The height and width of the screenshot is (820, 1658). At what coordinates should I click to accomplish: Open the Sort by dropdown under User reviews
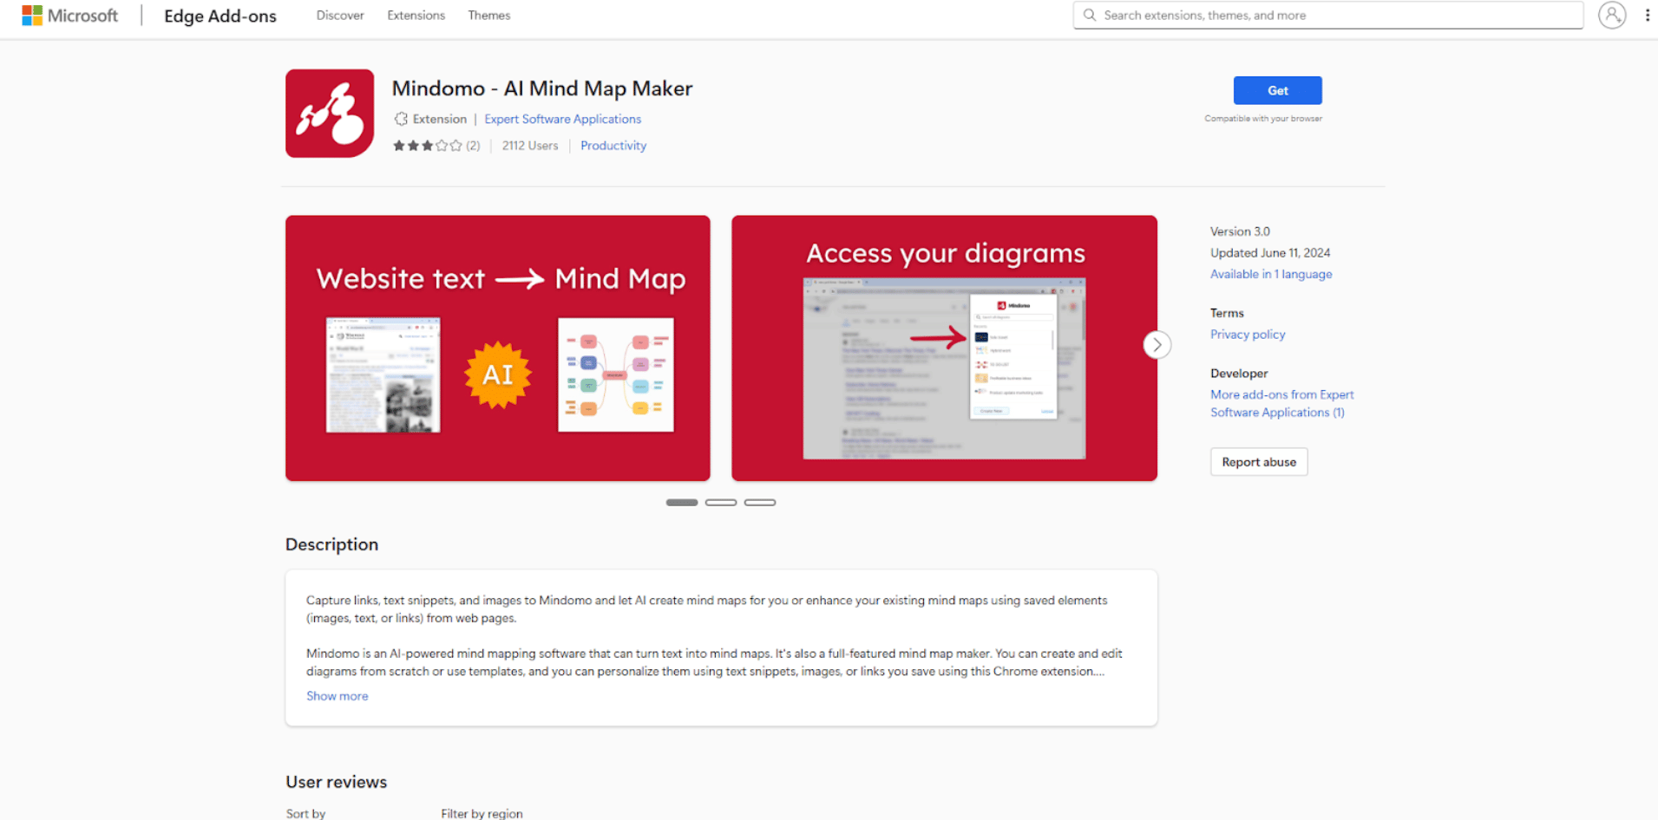(305, 813)
